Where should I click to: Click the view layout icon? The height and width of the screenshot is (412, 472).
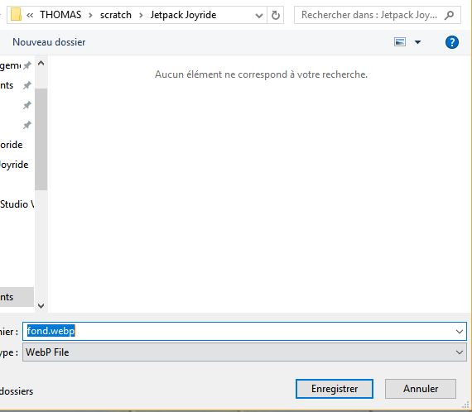pyautogui.click(x=400, y=42)
